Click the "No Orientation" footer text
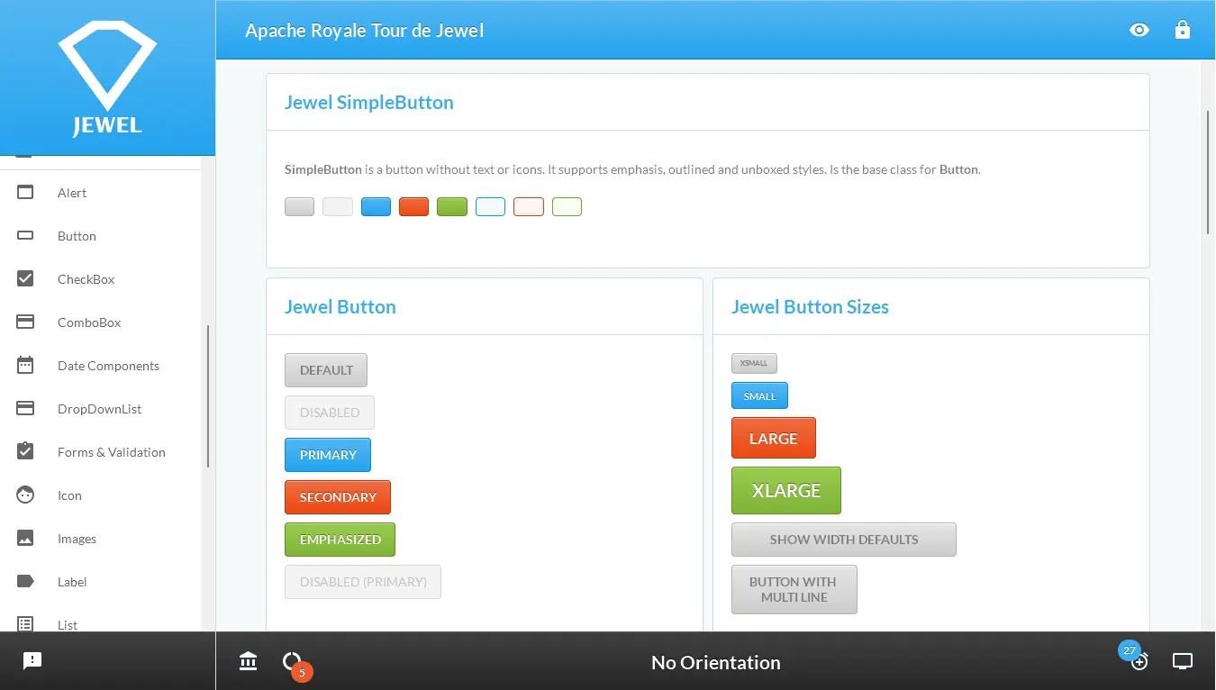 pos(716,662)
